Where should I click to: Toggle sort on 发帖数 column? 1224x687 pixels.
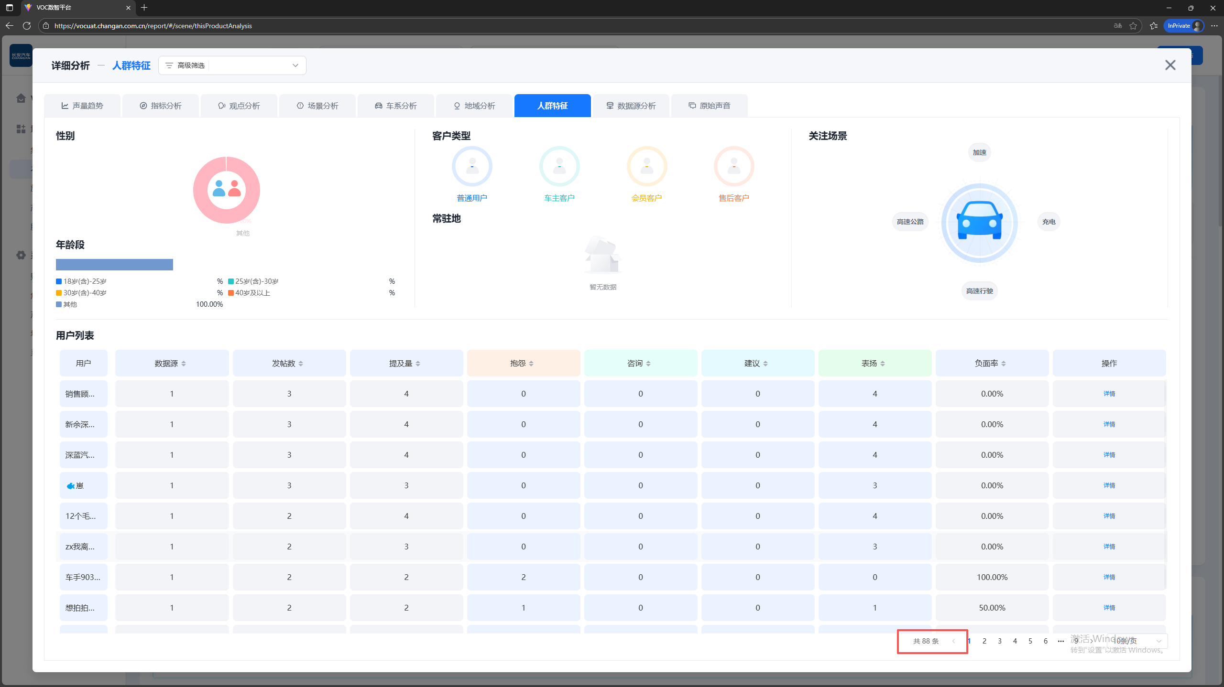301,364
